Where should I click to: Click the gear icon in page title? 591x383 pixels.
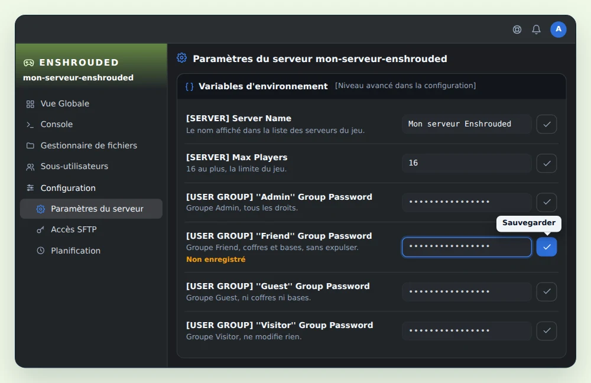[x=181, y=58]
